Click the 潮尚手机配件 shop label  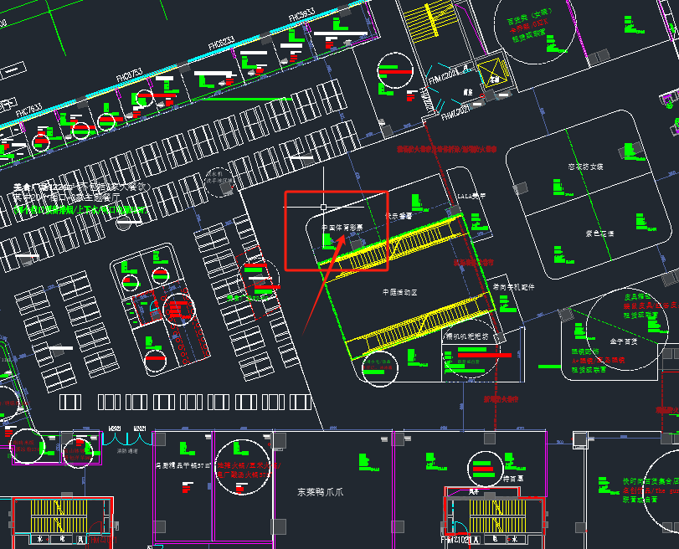tap(513, 287)
